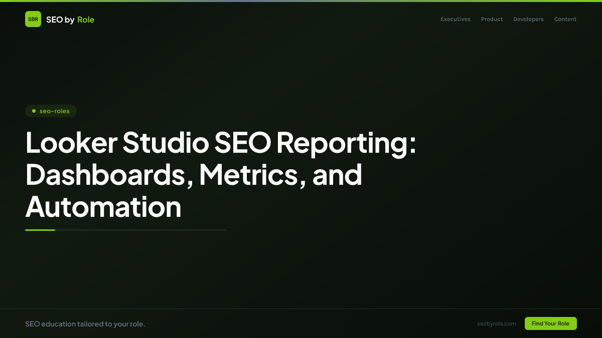Open the Product menu item
The image size is (602, 338).
pyautogui.click(x=492, y=19)
